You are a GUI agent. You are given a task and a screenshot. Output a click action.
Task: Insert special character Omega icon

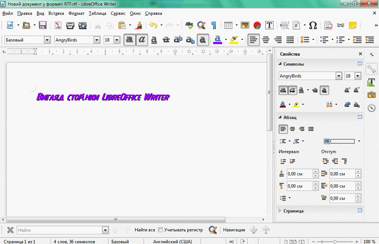[313, 25]
